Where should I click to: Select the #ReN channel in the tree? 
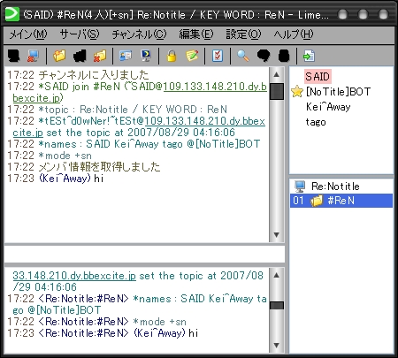coord(341,201)
